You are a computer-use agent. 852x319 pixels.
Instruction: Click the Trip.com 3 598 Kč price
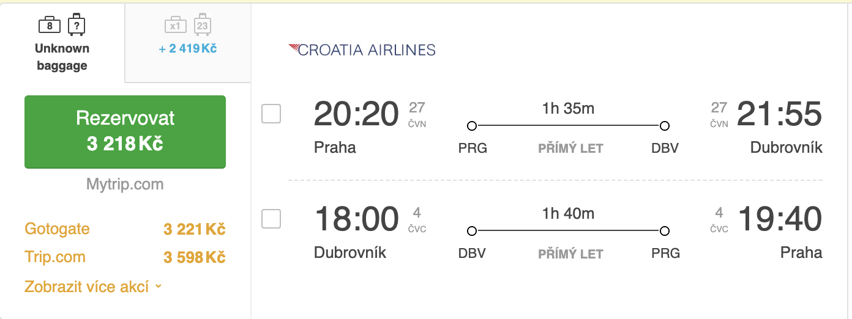(x=194, y=257)
